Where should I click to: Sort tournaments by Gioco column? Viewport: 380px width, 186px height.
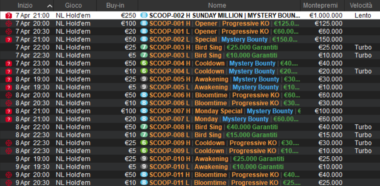pos(73,6)
